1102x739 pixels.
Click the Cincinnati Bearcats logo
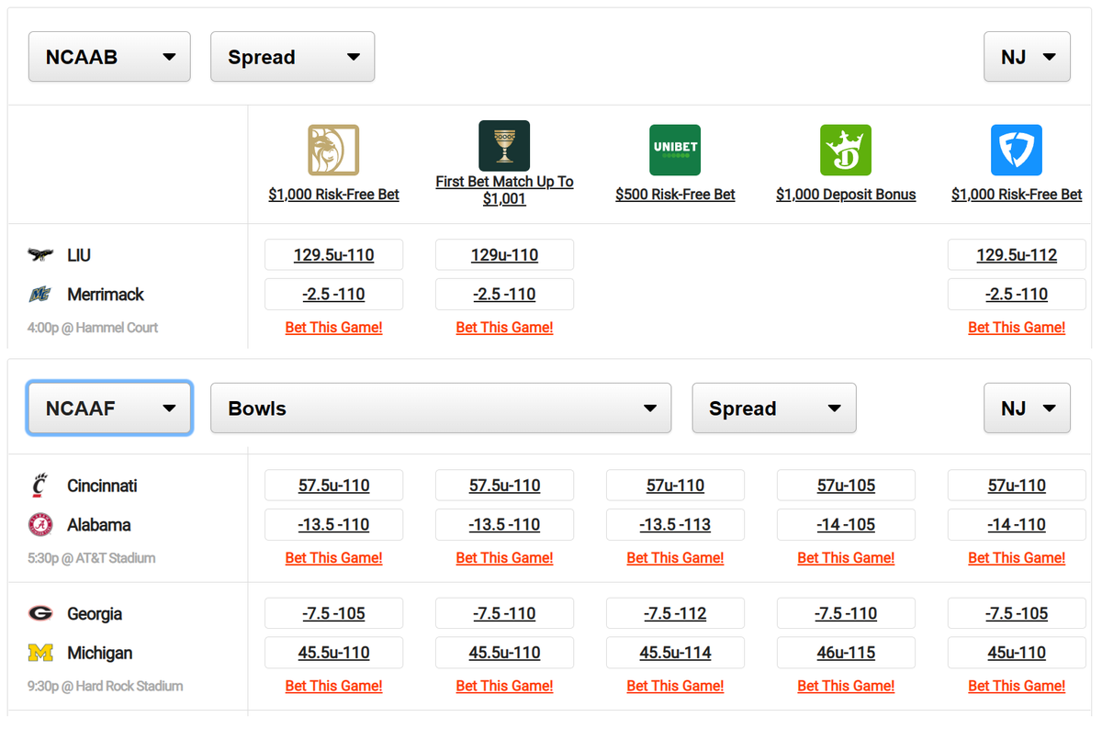40,486
